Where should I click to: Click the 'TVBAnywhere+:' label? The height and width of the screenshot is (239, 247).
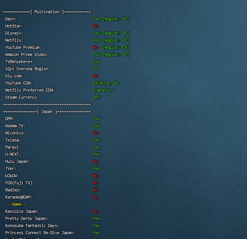pyautogui.click(x=20, y=62)
